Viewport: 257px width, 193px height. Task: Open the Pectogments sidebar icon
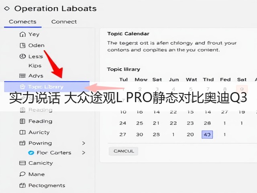[22, 185]
